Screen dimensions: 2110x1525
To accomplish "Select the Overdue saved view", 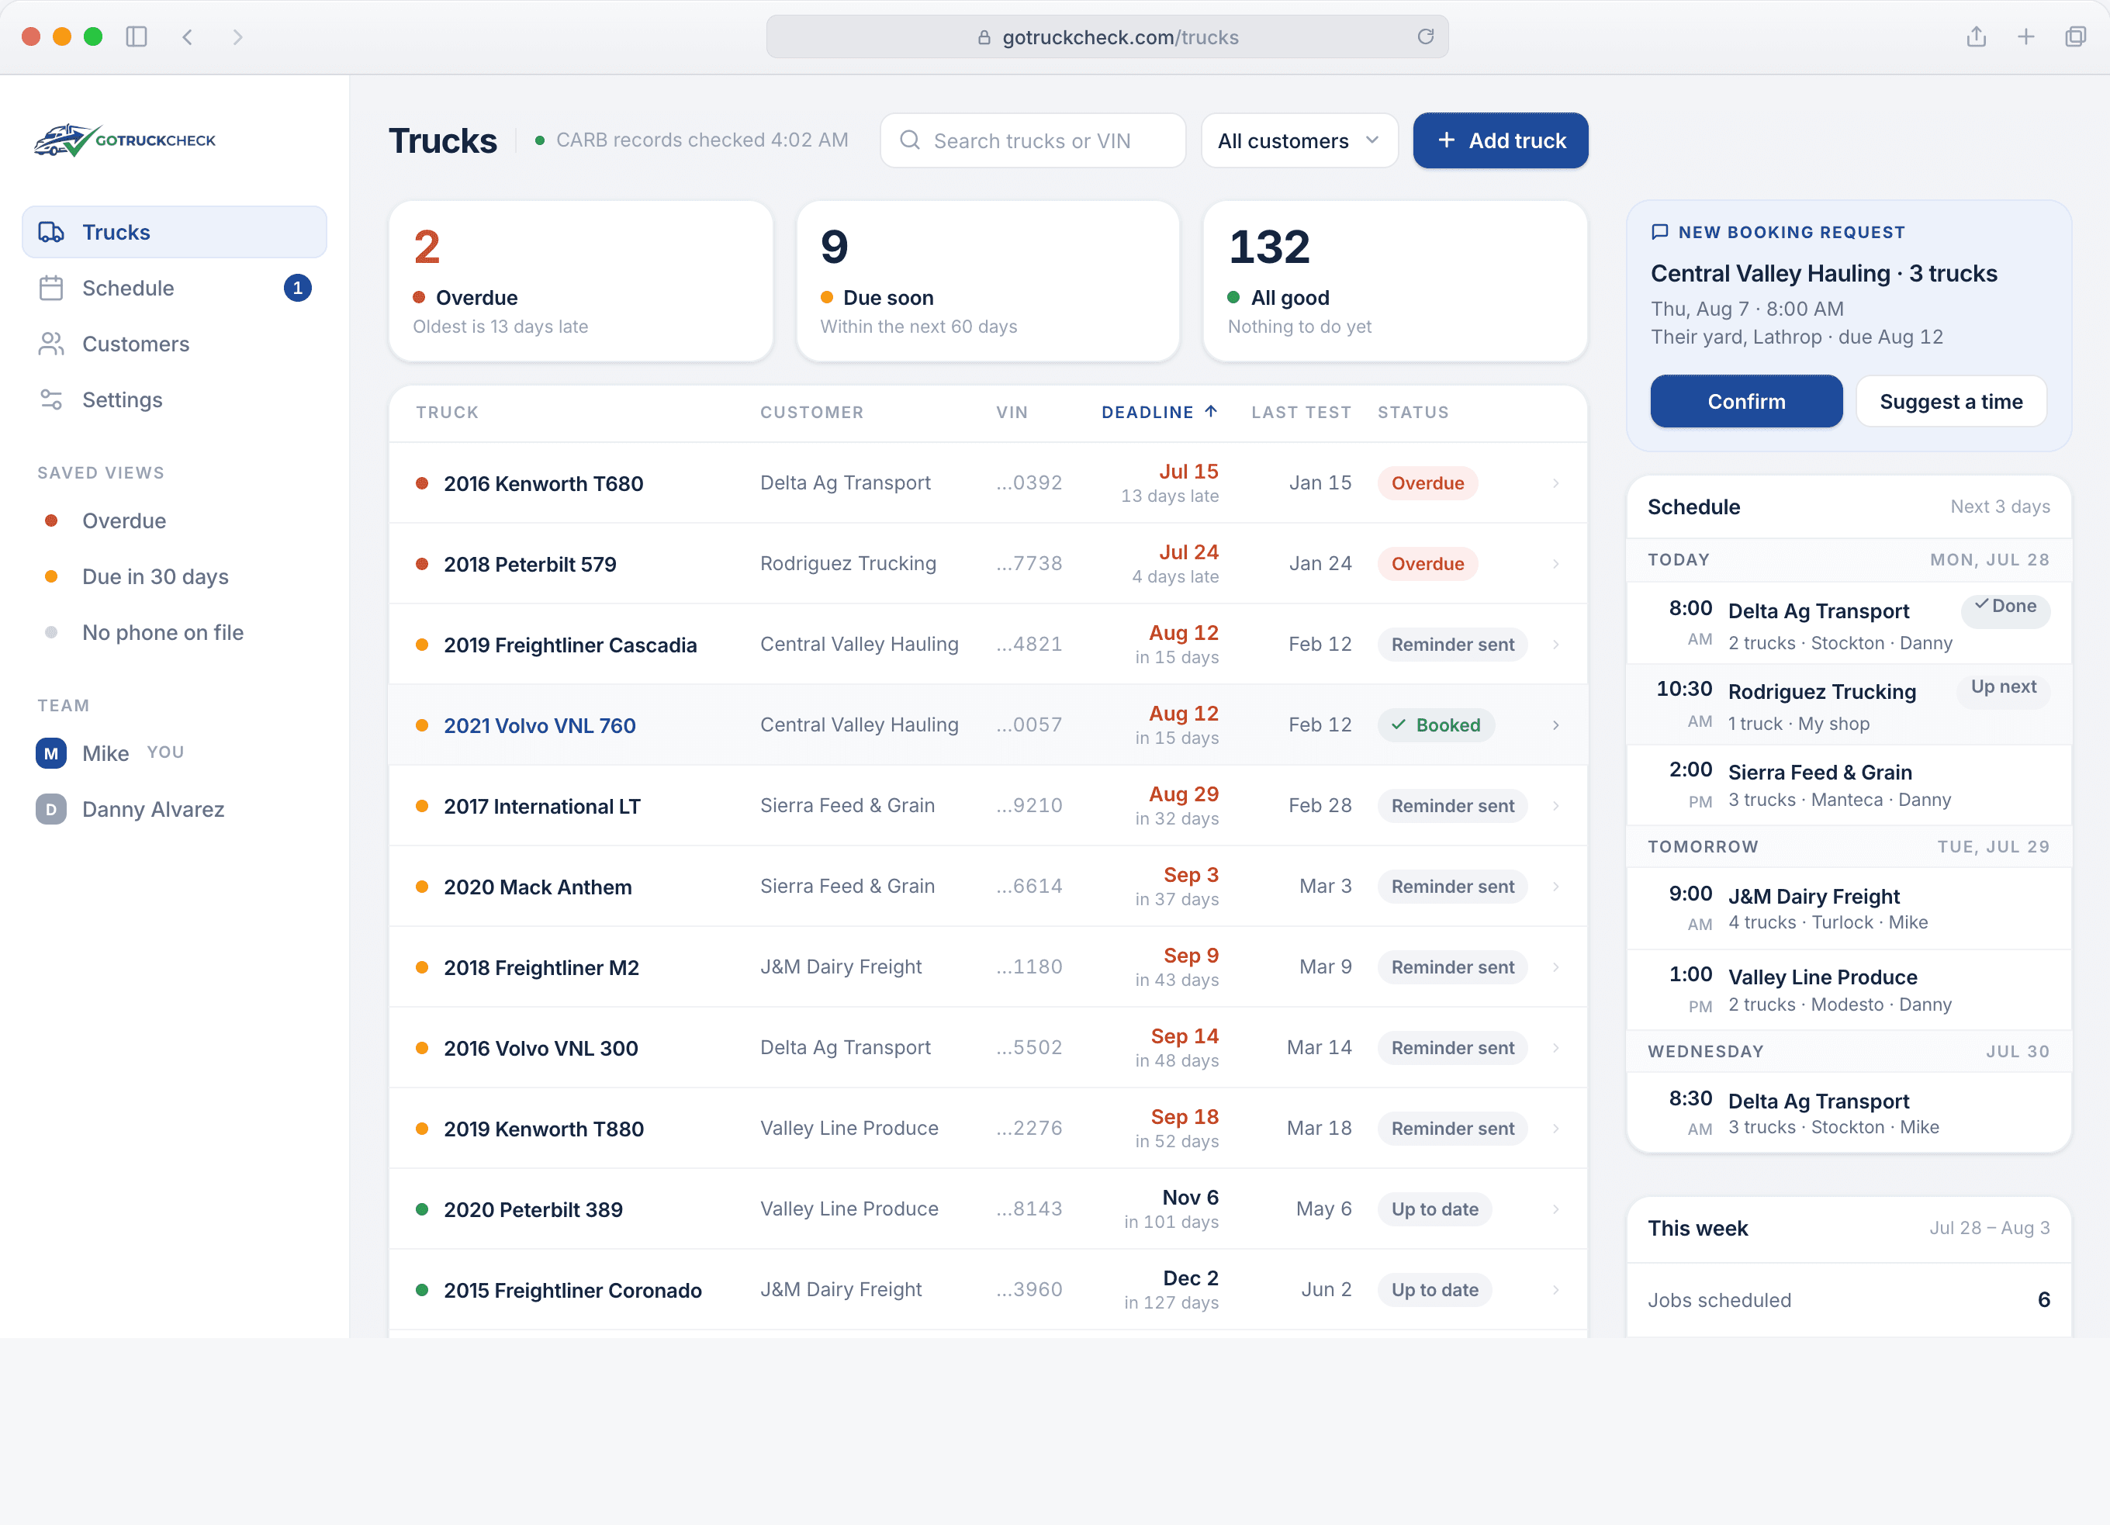I will click(174, 520).
